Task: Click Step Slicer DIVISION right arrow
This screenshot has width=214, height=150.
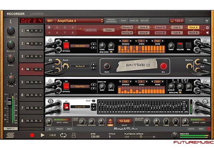Action: point(131,41)
